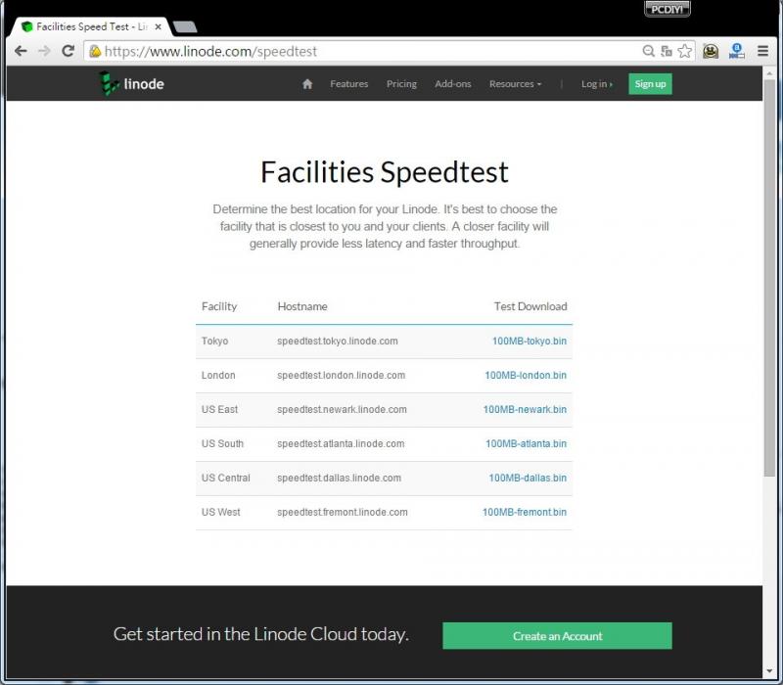
Task: Click the translate page icon in the address bar
Action: pos(667,51)
